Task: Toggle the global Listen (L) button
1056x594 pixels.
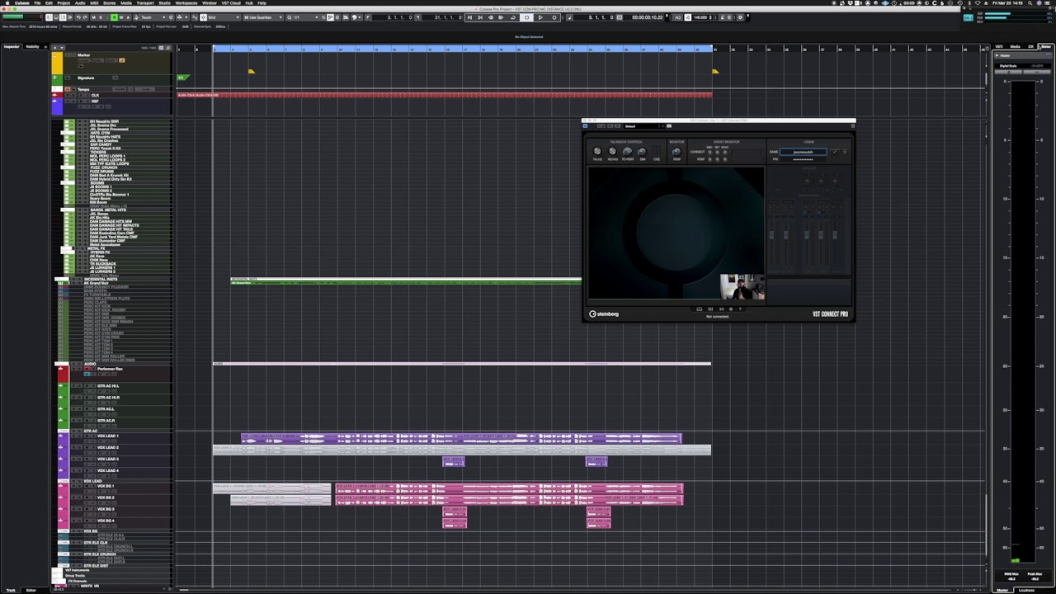Action: click(x=107, y=17)
